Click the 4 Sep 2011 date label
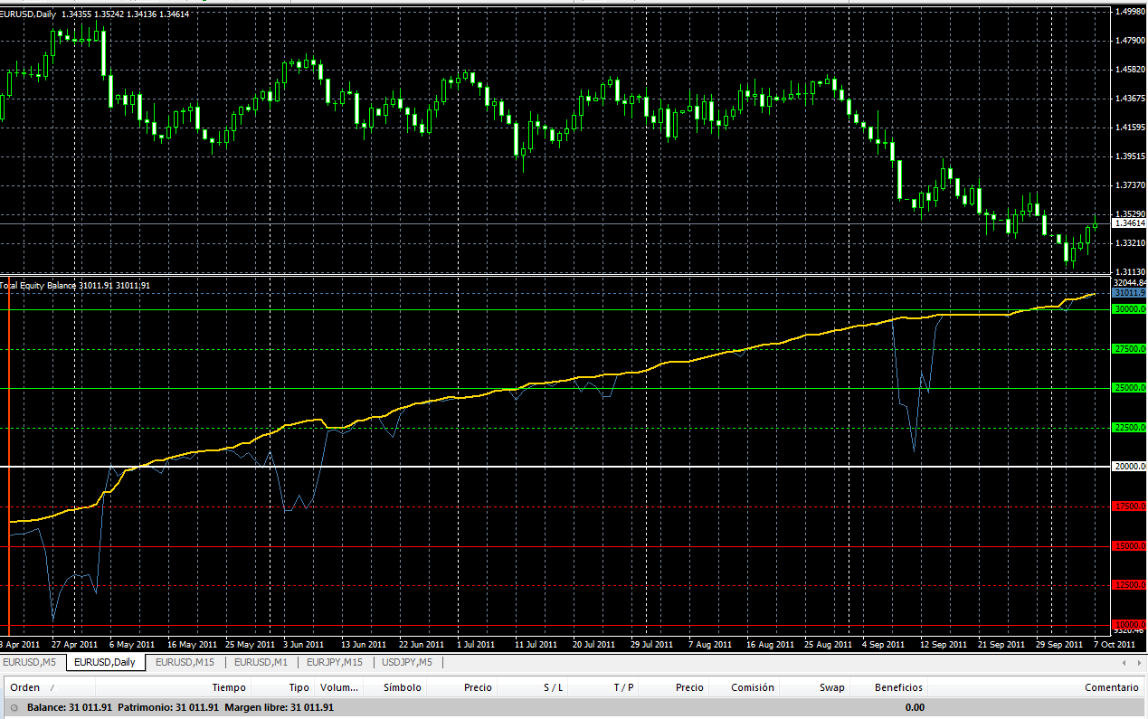 pyautogui.click(x=884, y=645)
